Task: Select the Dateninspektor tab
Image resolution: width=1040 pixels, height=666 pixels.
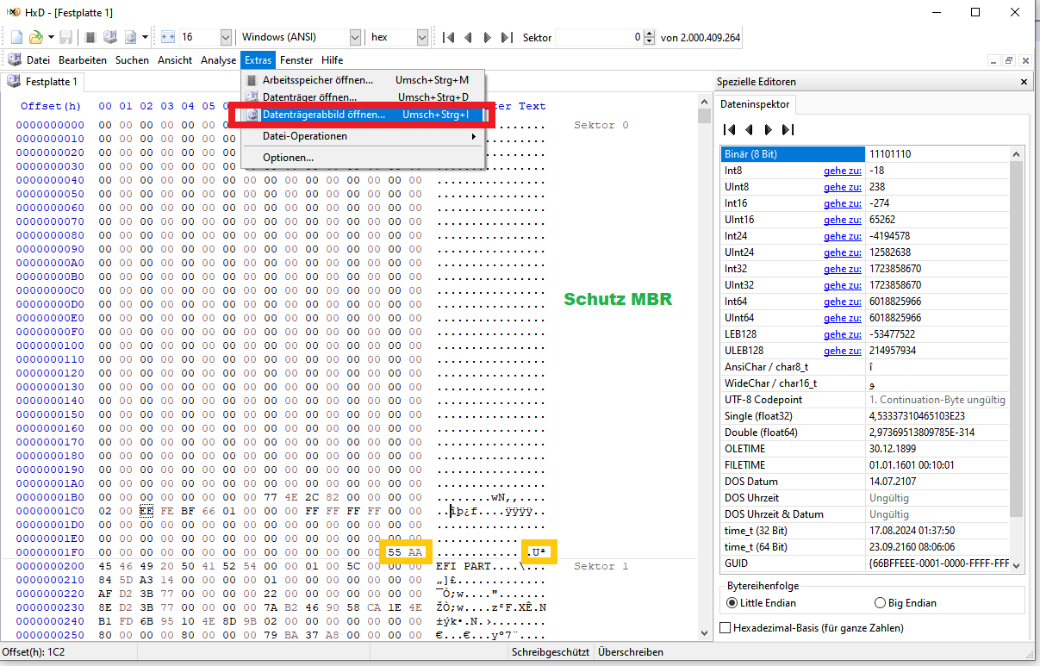Action: pos(755,104)
